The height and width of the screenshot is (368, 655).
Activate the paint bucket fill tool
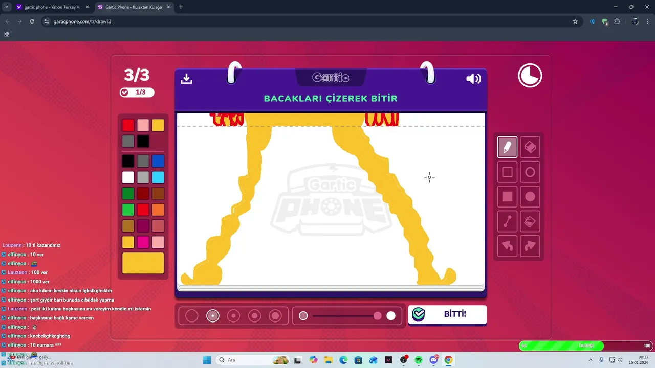click(x=530, y=221)
